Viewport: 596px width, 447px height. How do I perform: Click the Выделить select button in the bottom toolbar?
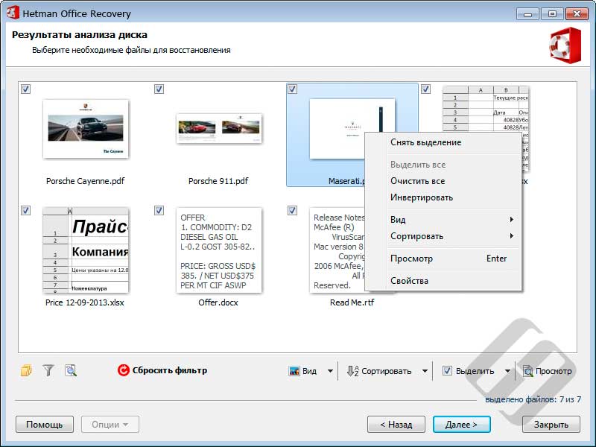click(x=469, y=371)
